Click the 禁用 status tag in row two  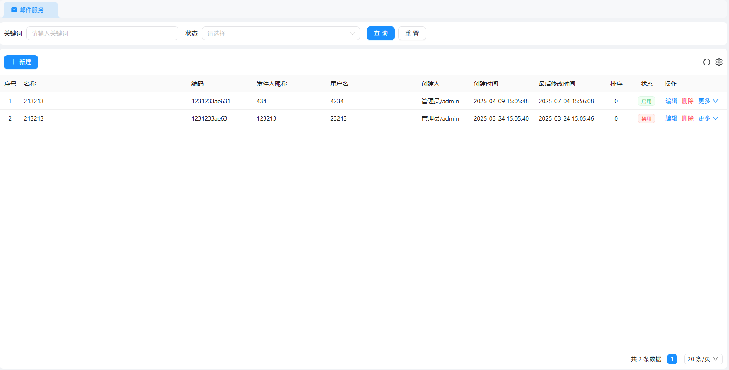(x=646, y=118)
